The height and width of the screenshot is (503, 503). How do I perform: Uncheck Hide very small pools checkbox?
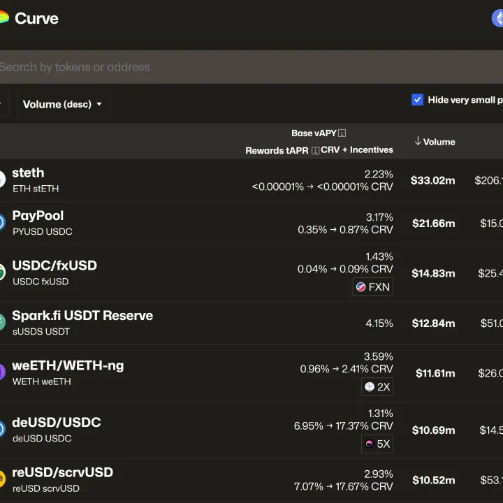418,100
